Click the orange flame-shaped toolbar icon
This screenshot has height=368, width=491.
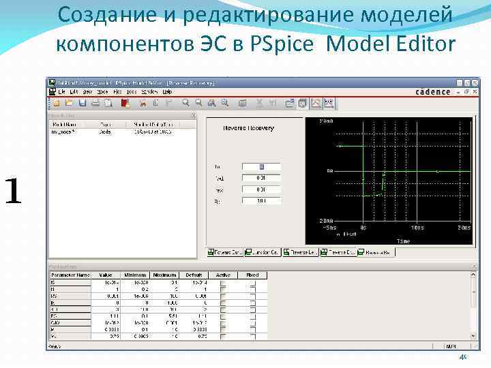click(x=143, y=103)
